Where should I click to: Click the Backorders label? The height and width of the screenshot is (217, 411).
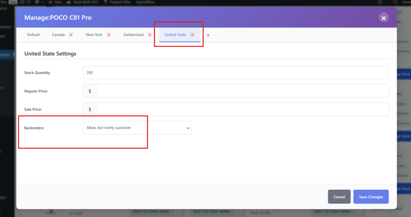pos(35,128)
